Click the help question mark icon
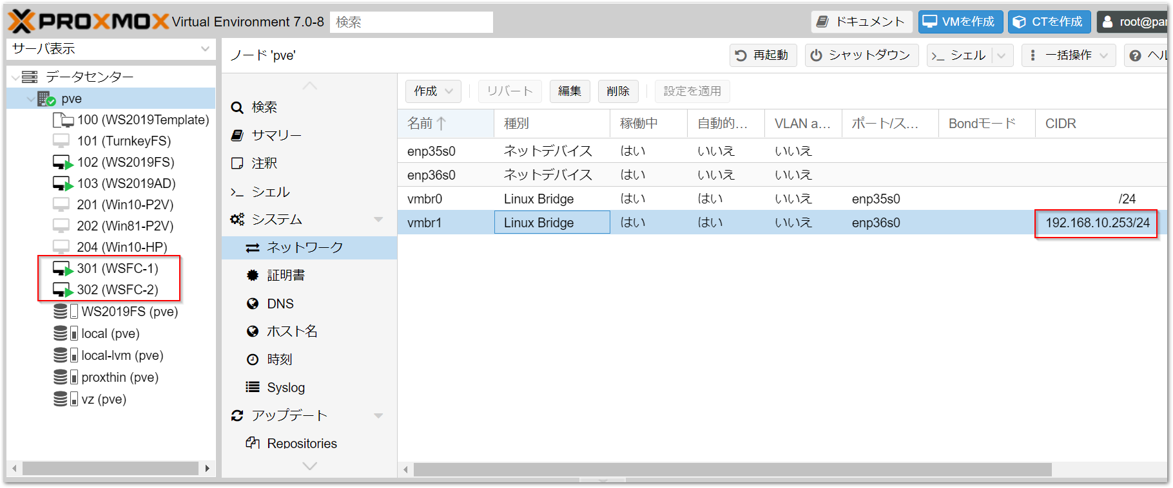Screen dimensions: 1173x488 pyautogui.click(x=1136, y=56)
